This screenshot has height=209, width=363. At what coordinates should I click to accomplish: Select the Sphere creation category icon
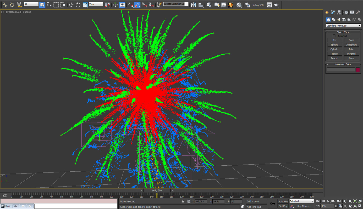328,20
